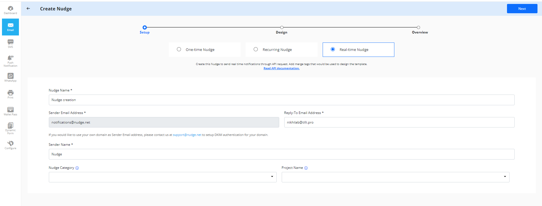The height and width of the screenshot is (206, 542).
Task: Click the Sender Email Address field
Action: [x=164, y=122]
